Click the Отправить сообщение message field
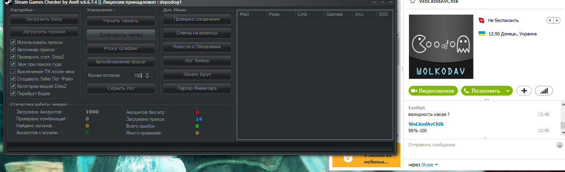Screen dimensions: 565x172 coord(481,145)
